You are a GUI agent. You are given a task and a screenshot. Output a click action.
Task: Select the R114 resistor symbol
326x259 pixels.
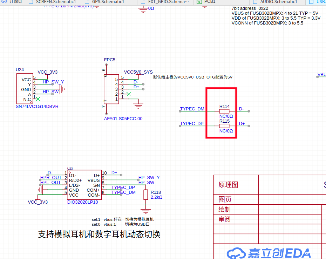224,111
